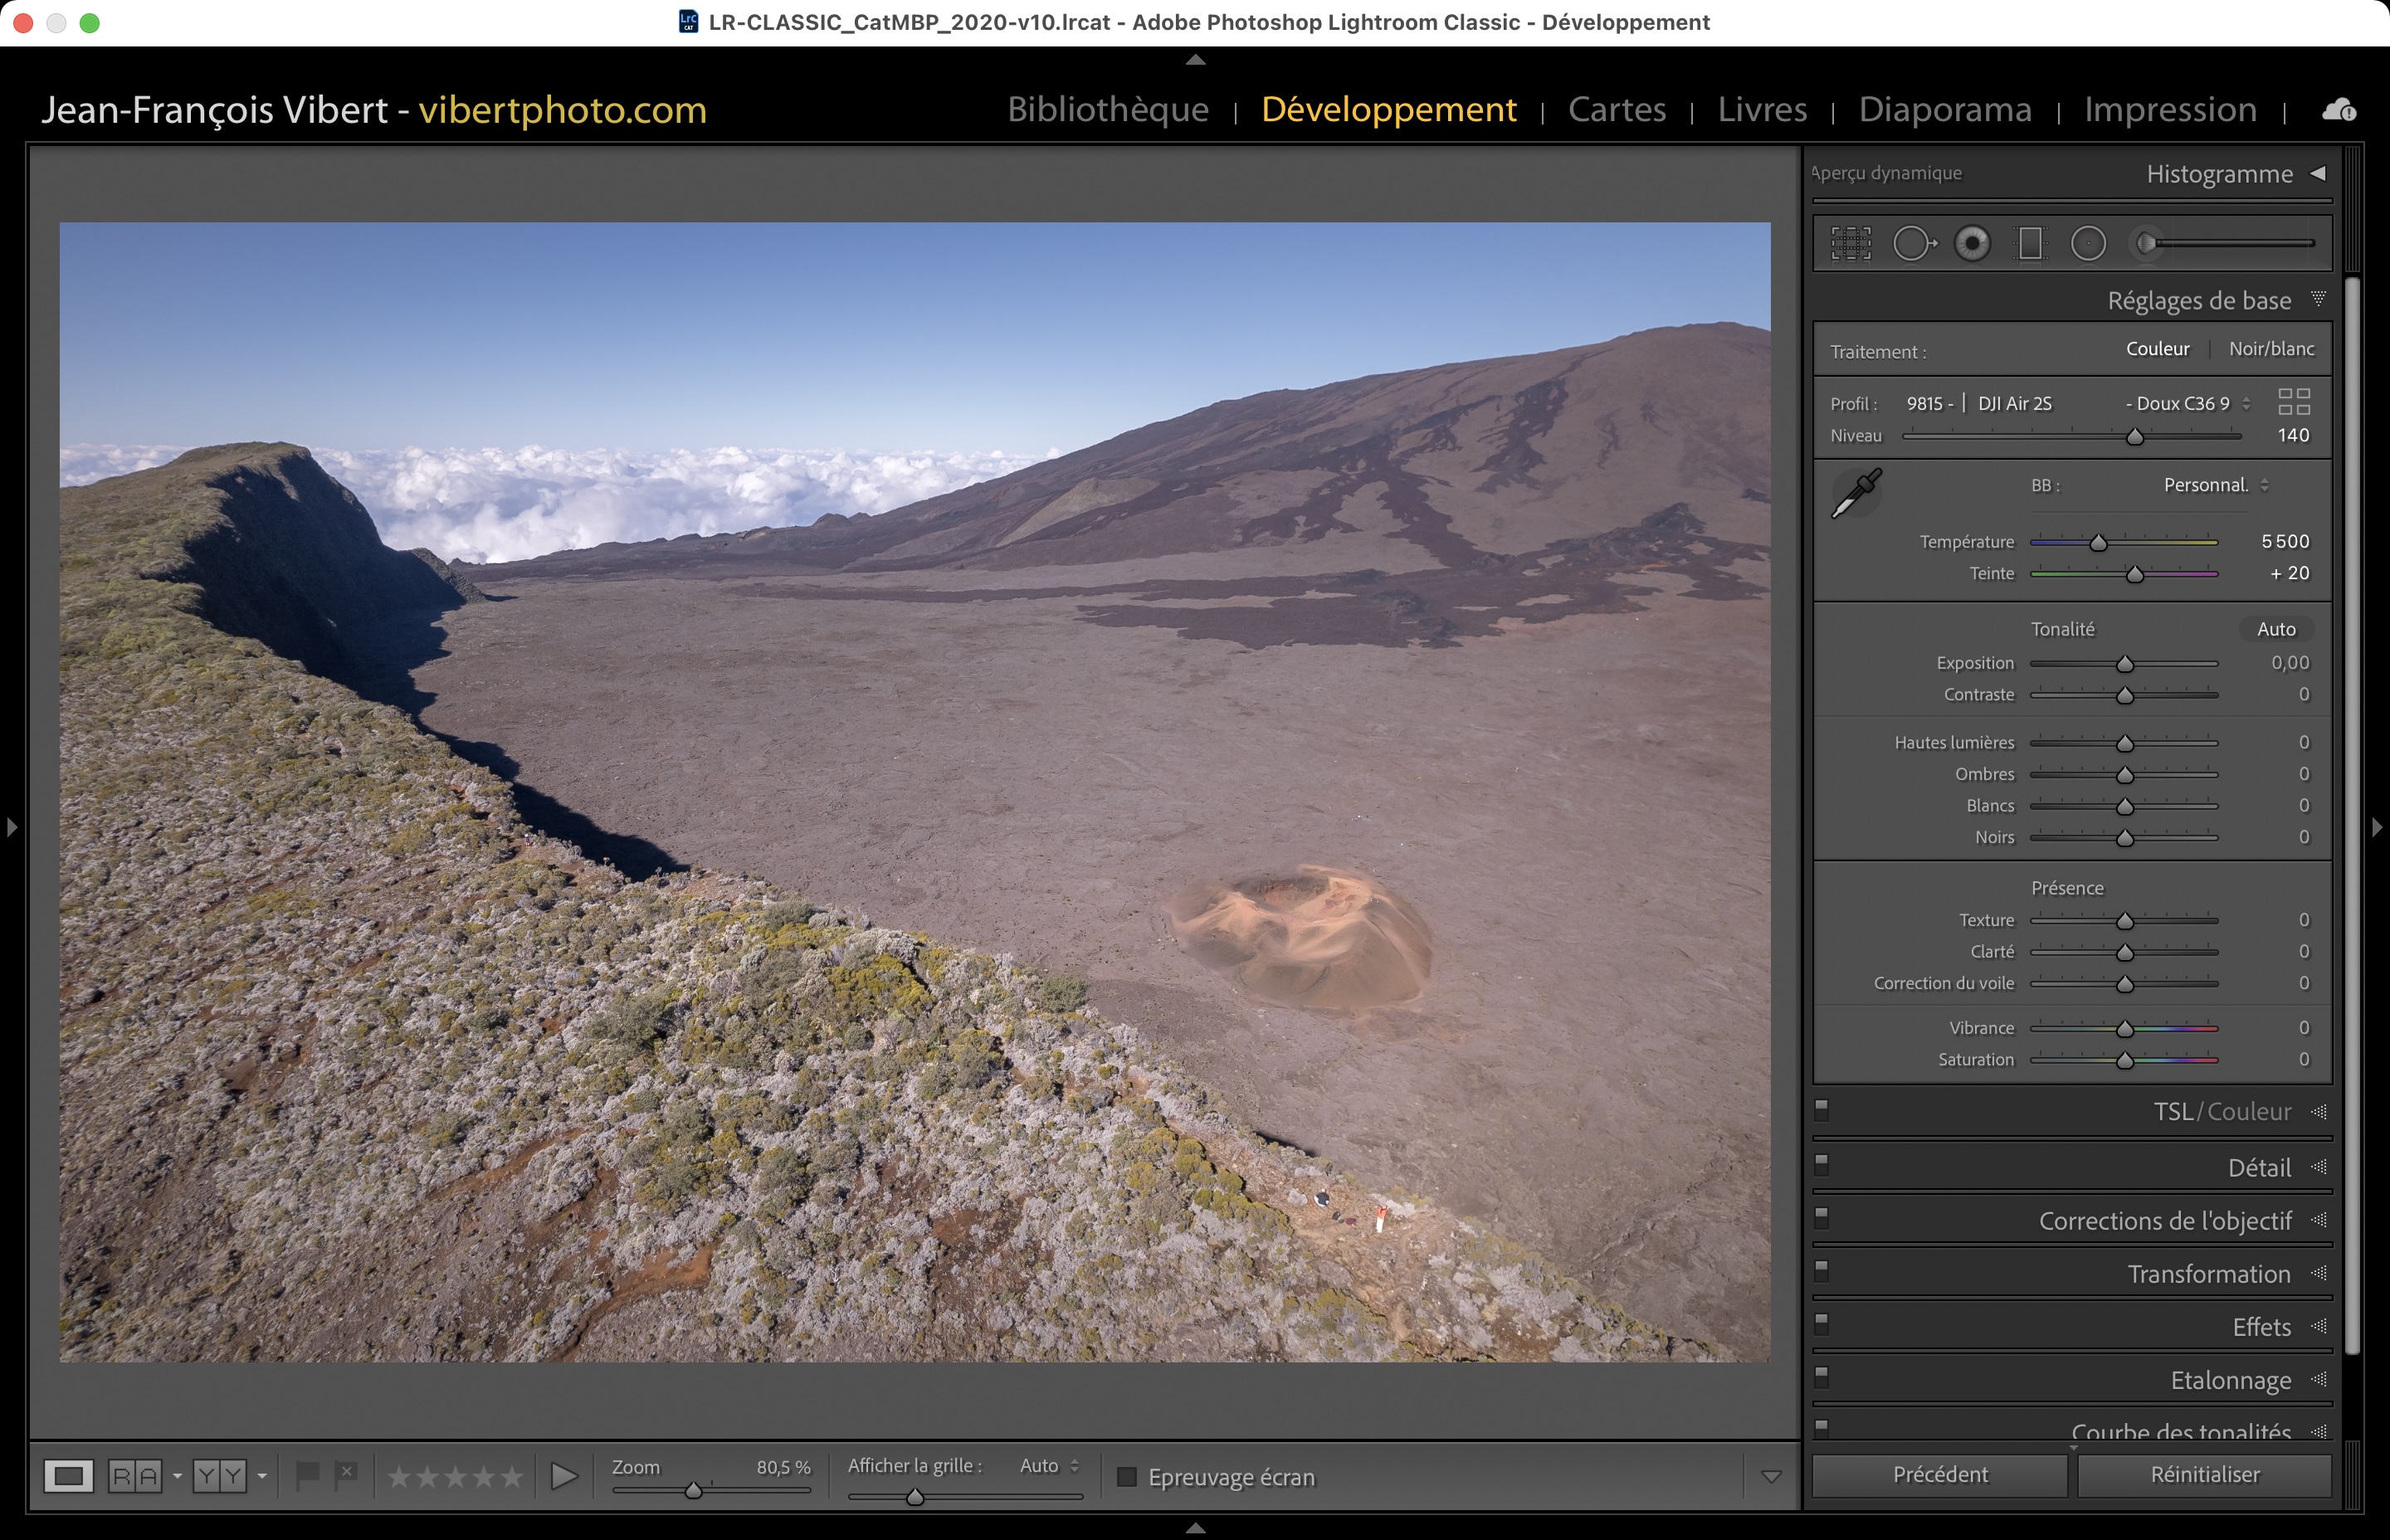
Task: Select the Crop overlay tool
Action: (x=1851, y=243)
